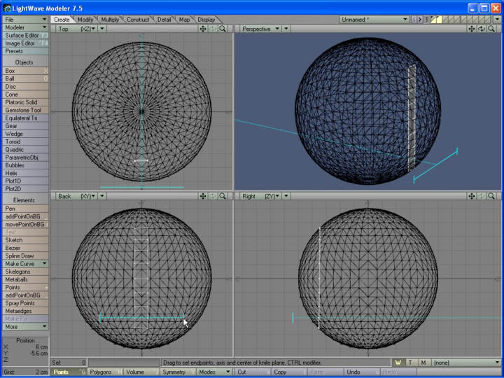Switch to the Create tab

click(x=62, y=20)
